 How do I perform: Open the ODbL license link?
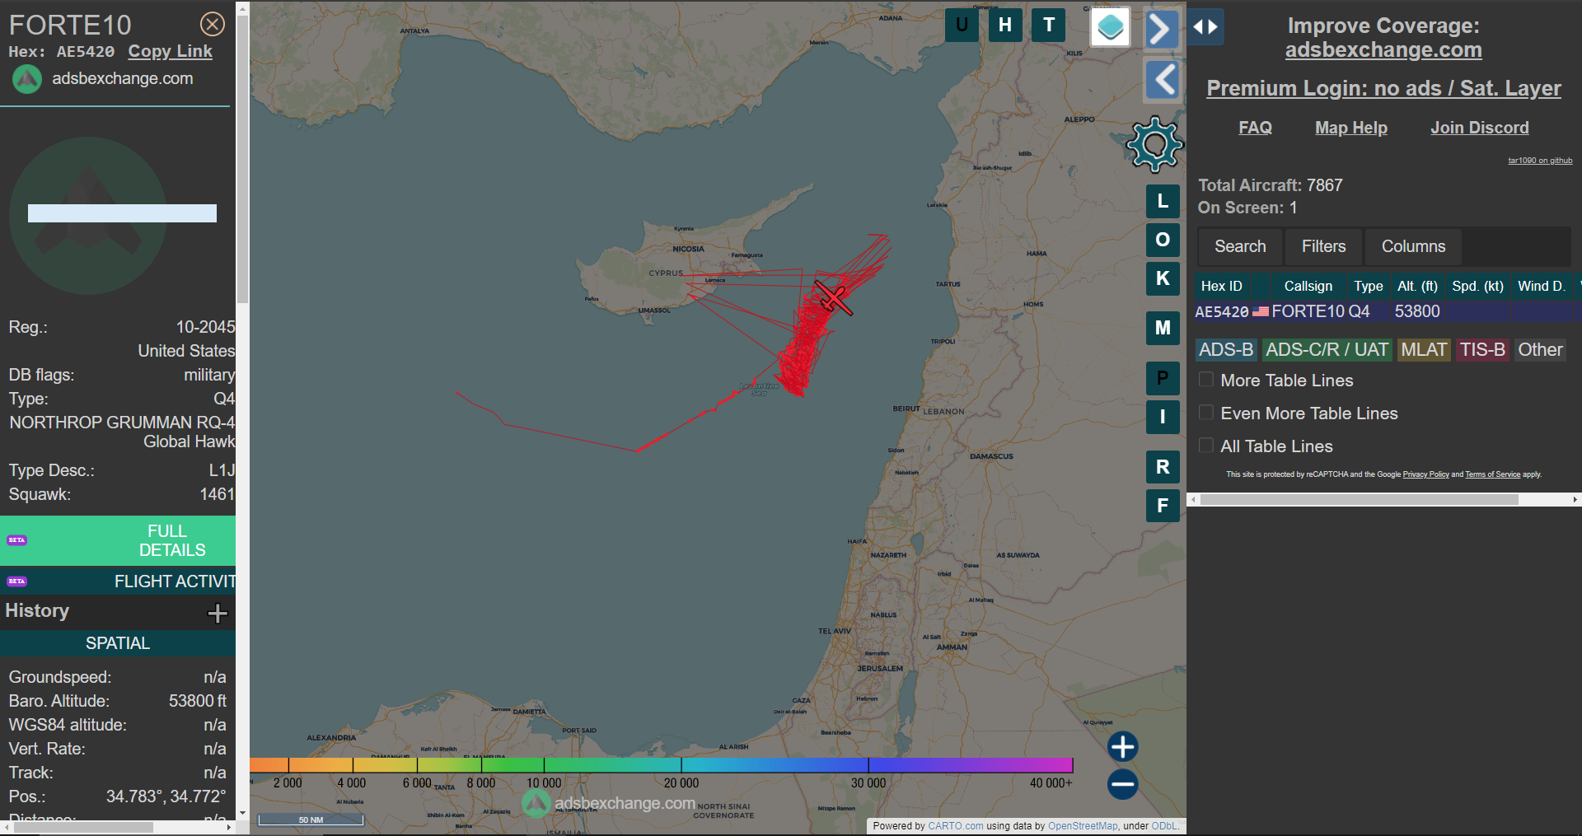(x=1164, y=826)
